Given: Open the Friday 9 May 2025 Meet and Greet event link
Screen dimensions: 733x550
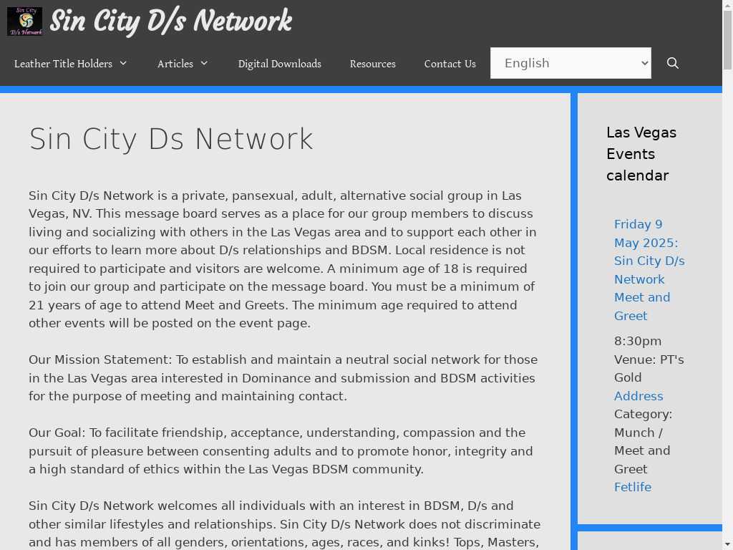Looking at the screenshot, I should (649, 270).
